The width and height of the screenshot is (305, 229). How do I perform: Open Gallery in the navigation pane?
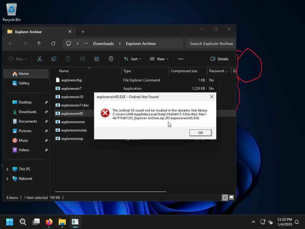tap(26, 83)
